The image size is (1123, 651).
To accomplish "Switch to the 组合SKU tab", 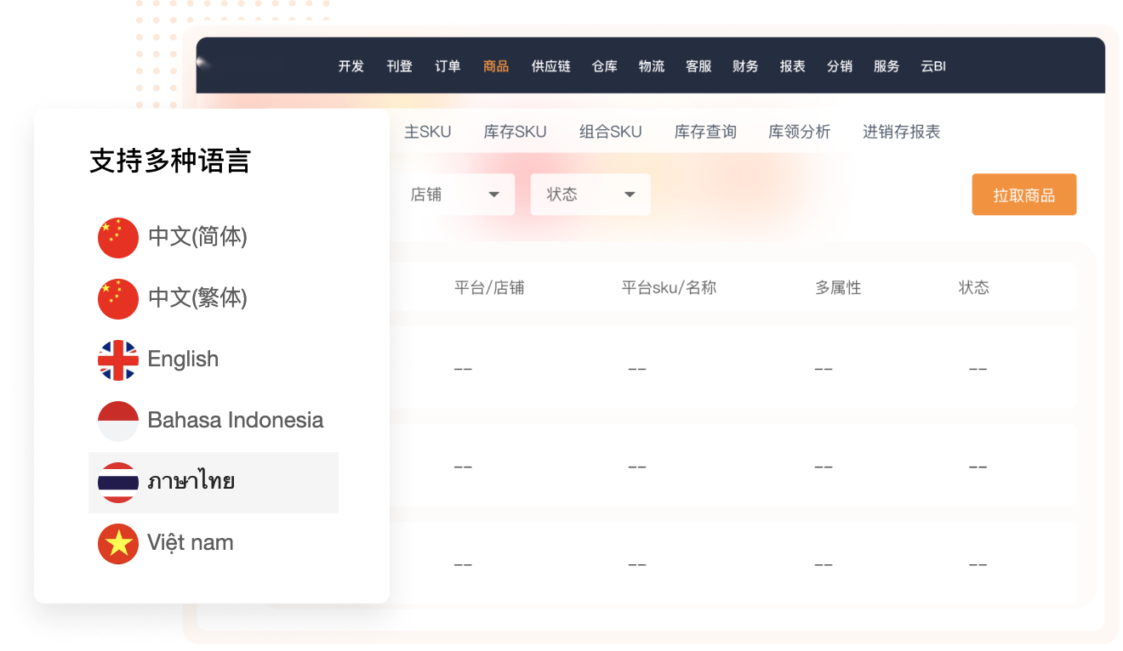I will (610, 132).
